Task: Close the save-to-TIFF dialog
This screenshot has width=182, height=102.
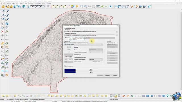Action: 118,26
